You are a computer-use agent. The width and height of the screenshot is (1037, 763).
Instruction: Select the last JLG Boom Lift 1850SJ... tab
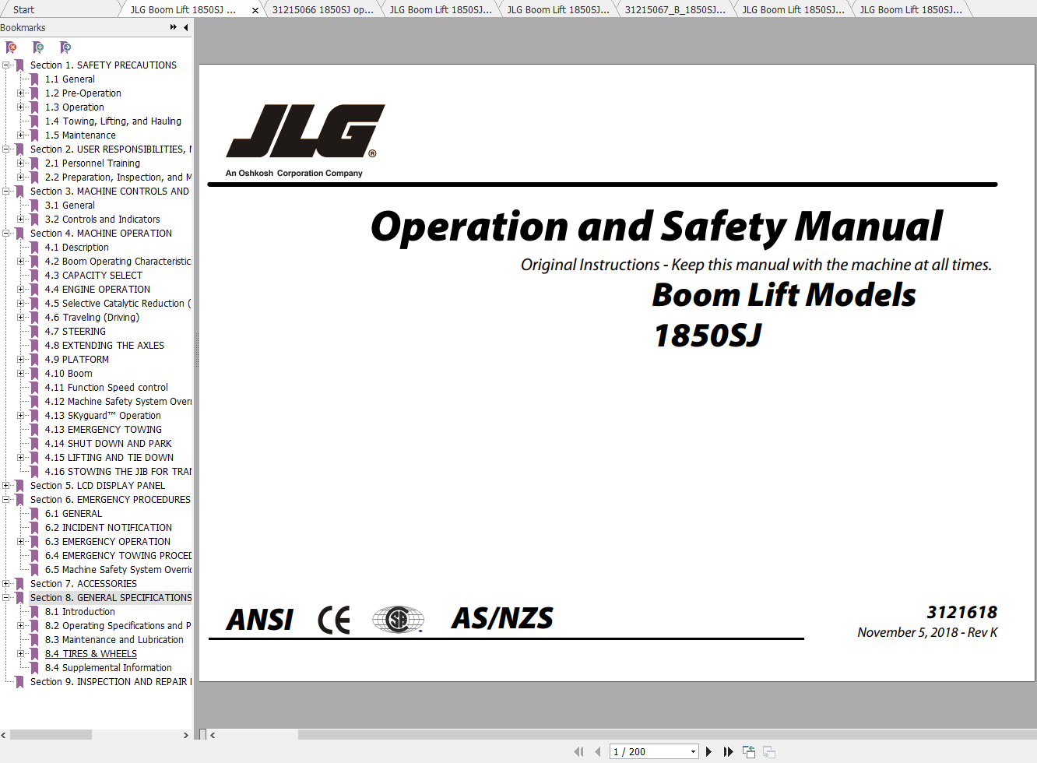[x=911, y=10]
